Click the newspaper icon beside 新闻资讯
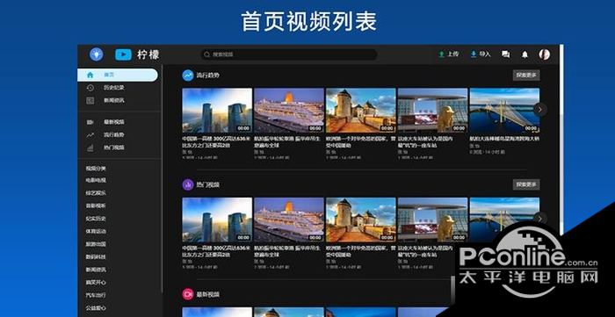 click(90, 101)
